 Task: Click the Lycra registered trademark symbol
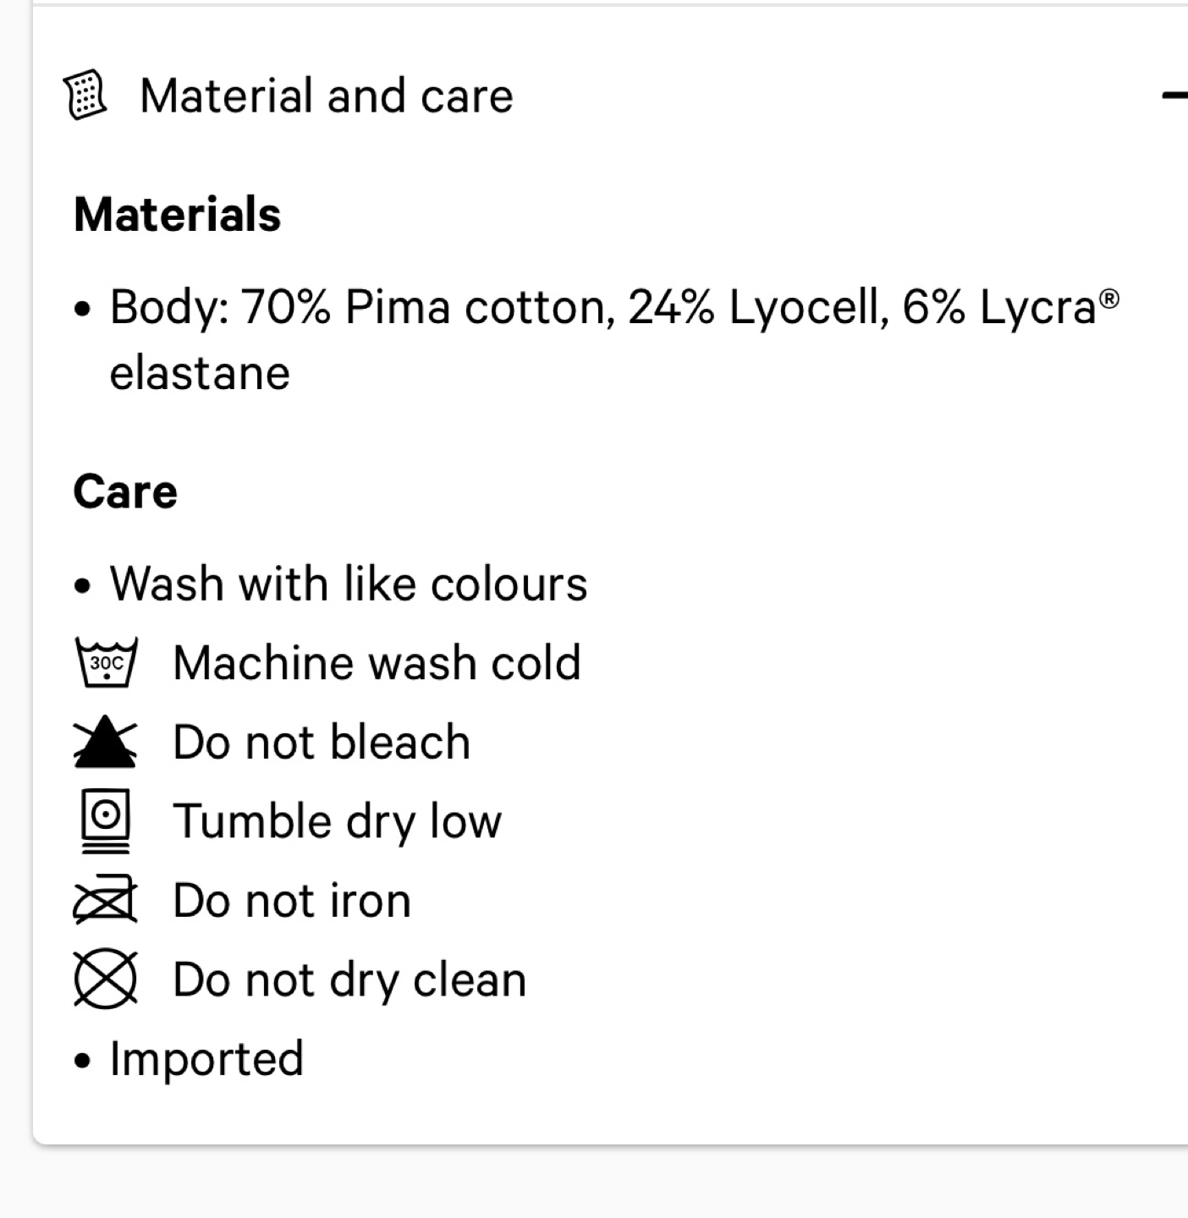pyautogui.click(x=1108, y=299)
